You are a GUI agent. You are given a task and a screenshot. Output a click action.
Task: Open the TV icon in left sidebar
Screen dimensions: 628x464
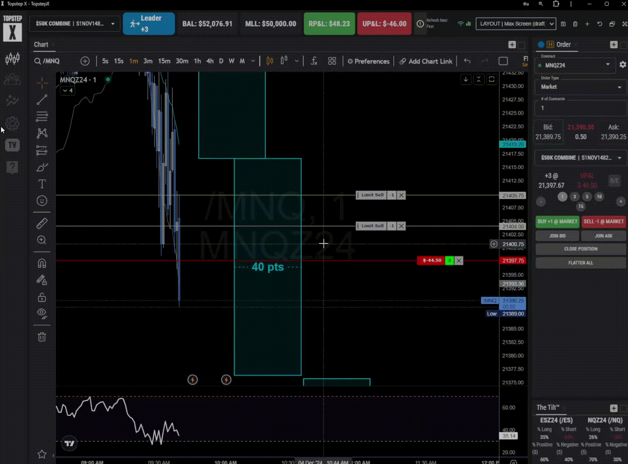click(x=12, y=145)
